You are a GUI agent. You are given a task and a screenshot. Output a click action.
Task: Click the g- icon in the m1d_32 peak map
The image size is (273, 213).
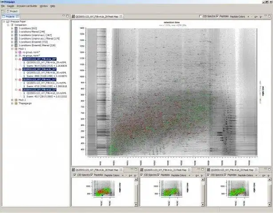269,175
